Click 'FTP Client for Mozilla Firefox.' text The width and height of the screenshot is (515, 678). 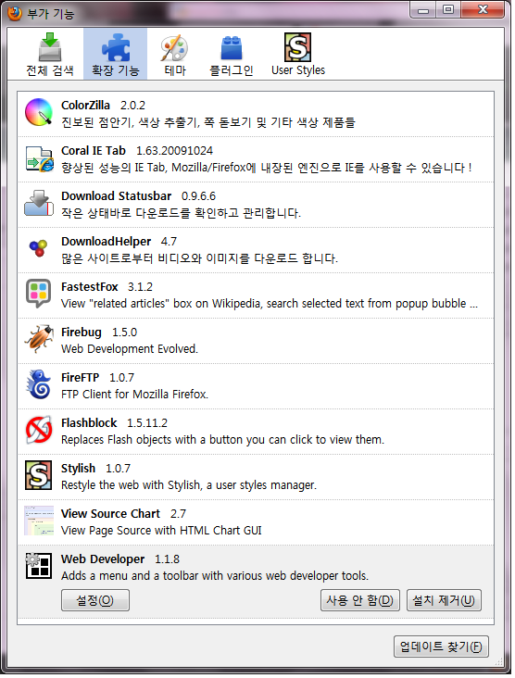tap(135, 395)
